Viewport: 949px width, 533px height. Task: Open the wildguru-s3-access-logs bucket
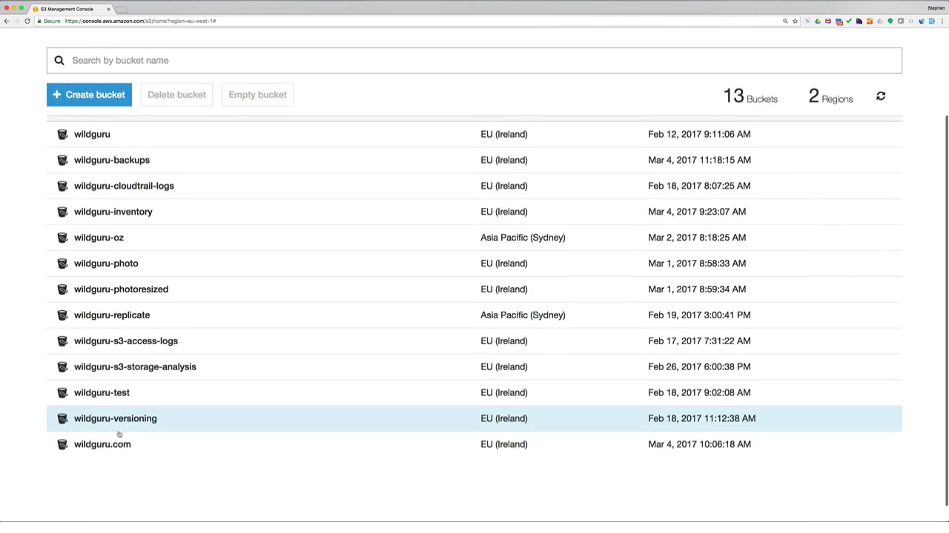point(126,341)
